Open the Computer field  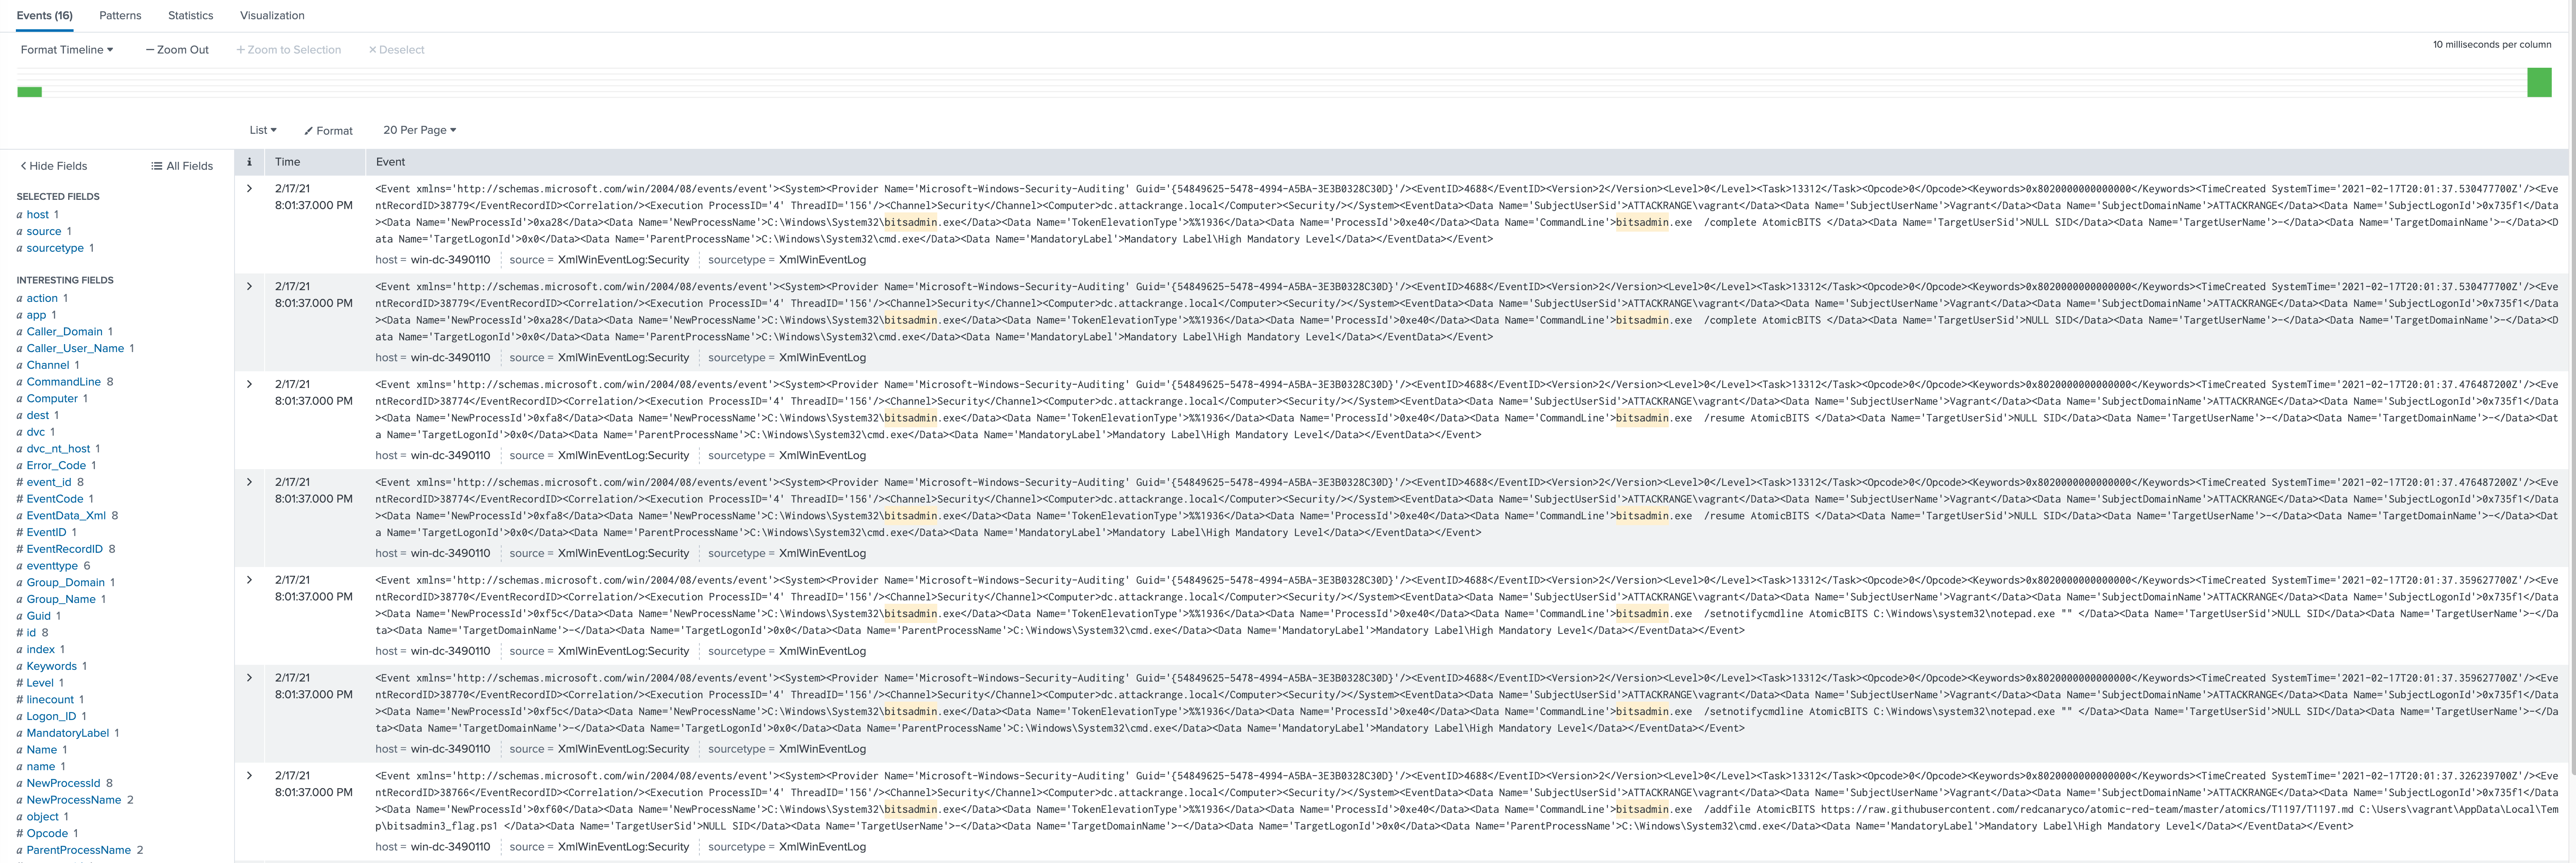52,398
